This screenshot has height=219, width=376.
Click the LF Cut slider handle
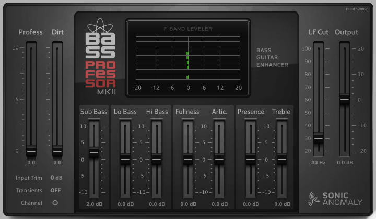318,138
